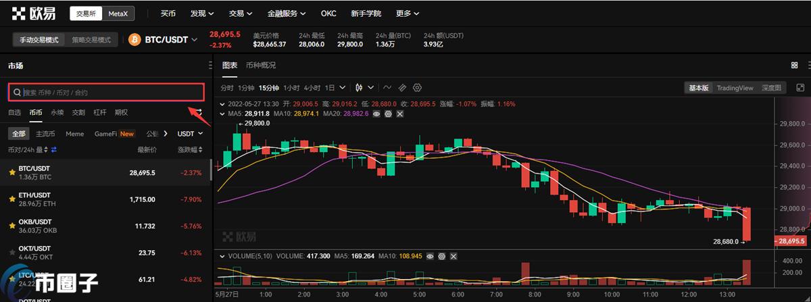Unfavorite BTC/USDT star
The image size is (811, 302).
pyautogui.click(x=12, y=172)
